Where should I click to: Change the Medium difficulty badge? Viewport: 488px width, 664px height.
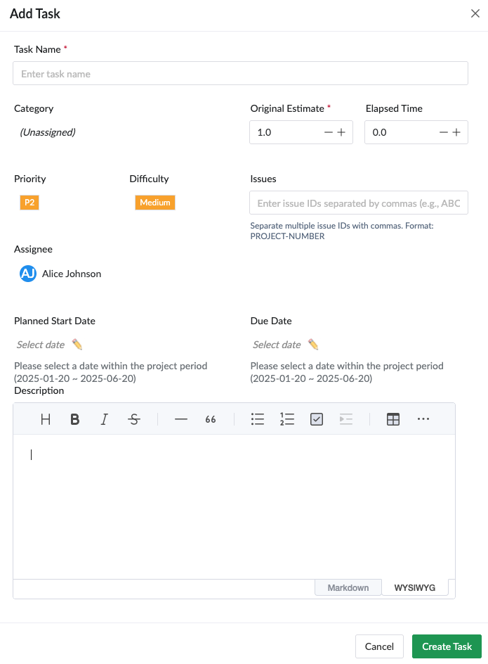(154, 202)
